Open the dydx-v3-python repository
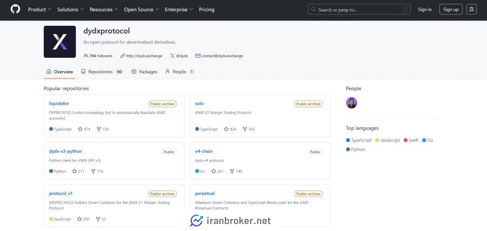Screen dimensions: 487x231 [x=65, y=152]
